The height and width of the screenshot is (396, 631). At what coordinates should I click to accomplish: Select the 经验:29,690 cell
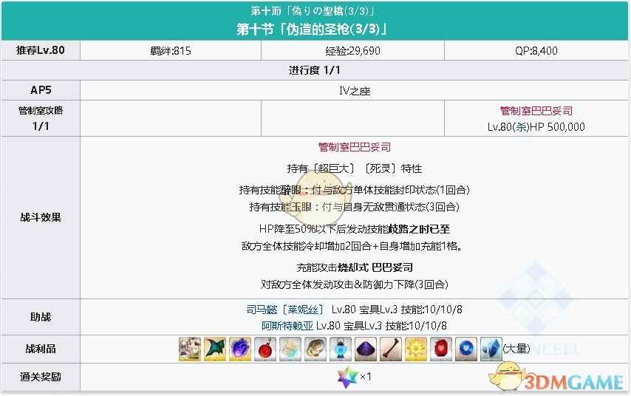point(352,51)
